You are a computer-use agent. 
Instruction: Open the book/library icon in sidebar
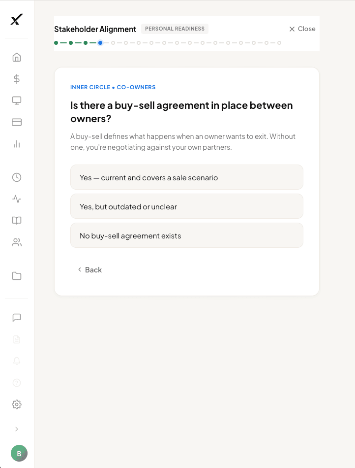tap(16, 220)
